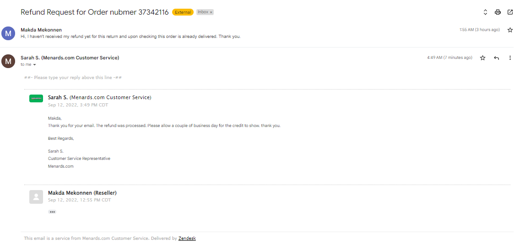
Task: Click Makda Mekonnen's blue avatar
Action: pyautogui.click(x=8, y=33)
